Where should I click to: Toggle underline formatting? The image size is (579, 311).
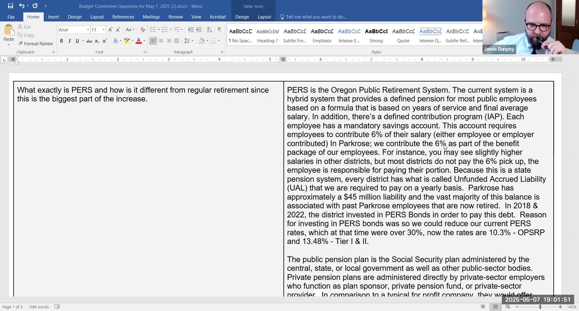pos(77,41)
